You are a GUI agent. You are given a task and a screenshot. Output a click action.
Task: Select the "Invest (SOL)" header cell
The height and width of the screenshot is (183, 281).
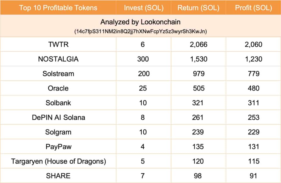(x=144, y=8)
